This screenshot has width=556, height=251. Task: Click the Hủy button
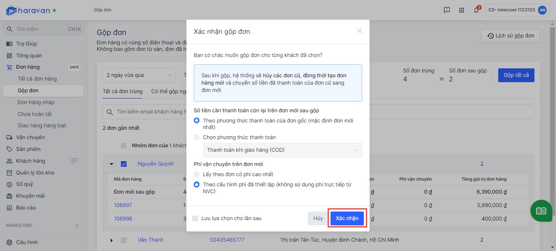[x=318, y=218]
